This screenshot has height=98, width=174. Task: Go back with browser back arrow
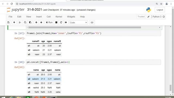coord(3,4)
